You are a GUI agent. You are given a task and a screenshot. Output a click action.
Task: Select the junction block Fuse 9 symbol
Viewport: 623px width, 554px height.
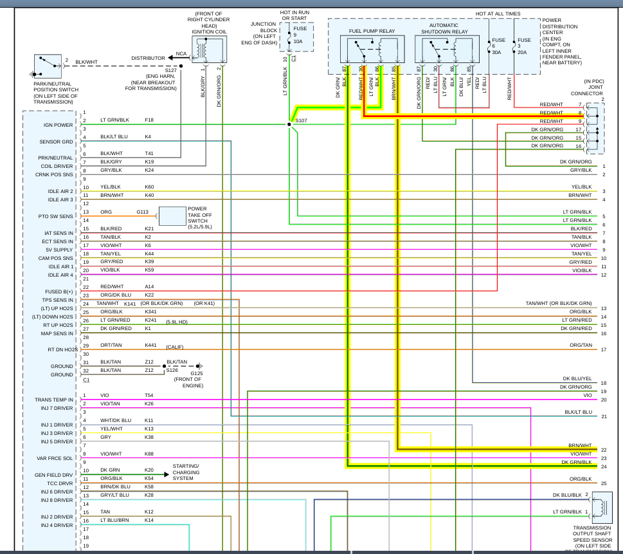pos(289,39)
